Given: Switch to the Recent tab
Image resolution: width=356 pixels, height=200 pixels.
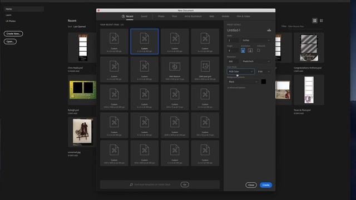Looking at the screenshot, I should pos(127,16).
